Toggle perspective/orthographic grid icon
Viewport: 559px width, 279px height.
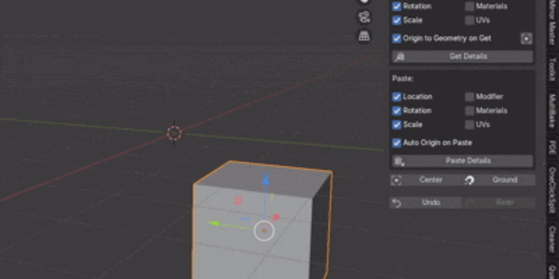364,36
